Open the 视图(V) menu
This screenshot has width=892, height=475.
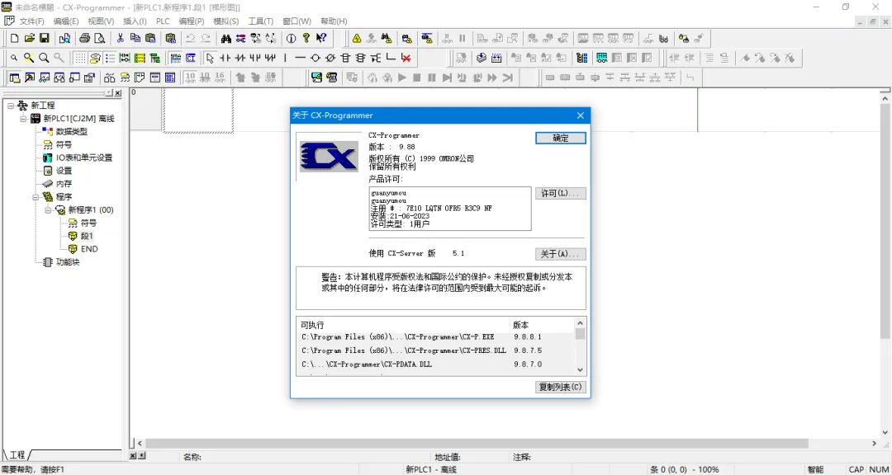(101, 21)
